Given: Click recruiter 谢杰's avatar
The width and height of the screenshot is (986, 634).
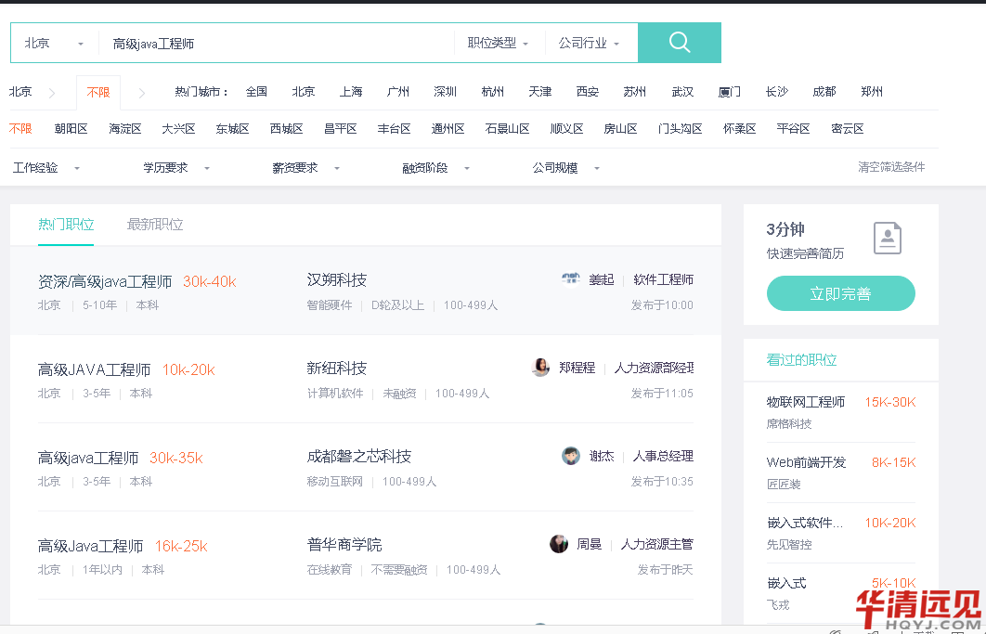Looking at the screenshot, I should tap(571, 456).
